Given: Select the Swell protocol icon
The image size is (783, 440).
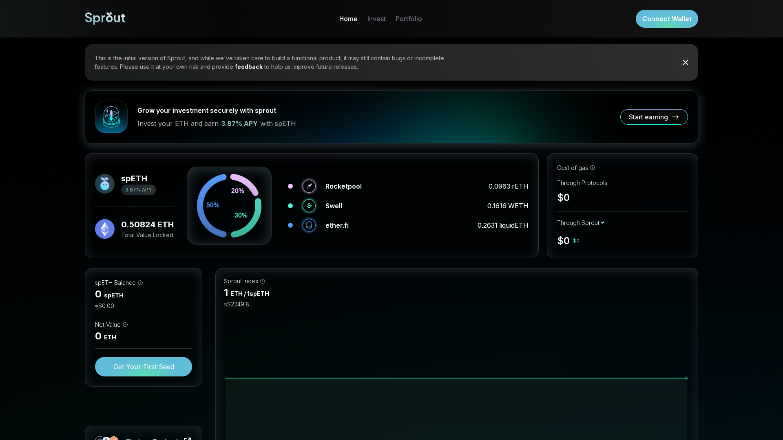Looking at the screenshot, I should 309,206.
